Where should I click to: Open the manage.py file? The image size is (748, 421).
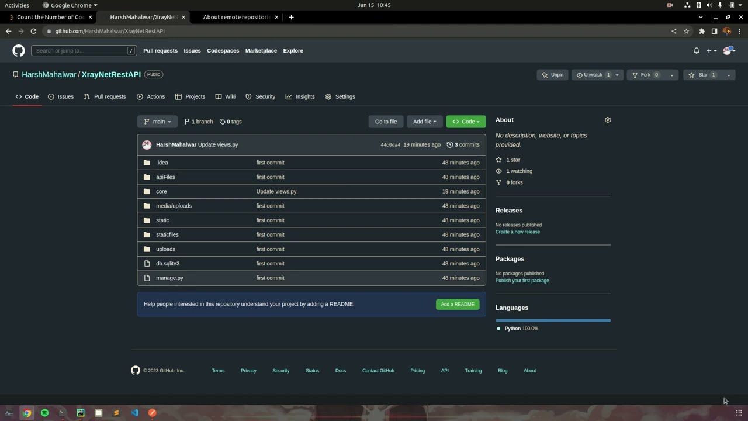coord(169,278)
